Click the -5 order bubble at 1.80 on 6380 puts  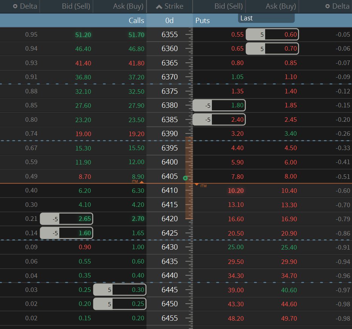coord(219,105)
